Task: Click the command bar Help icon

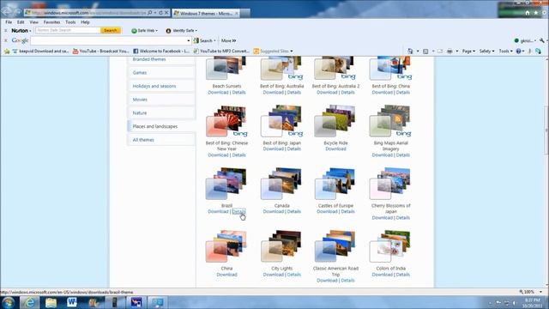Action: (519, 51)
